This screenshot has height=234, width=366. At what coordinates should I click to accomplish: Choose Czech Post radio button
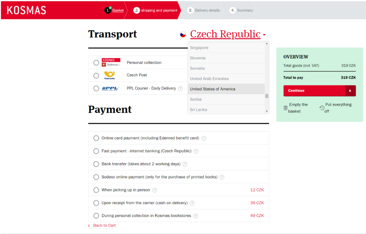(96, 75)
